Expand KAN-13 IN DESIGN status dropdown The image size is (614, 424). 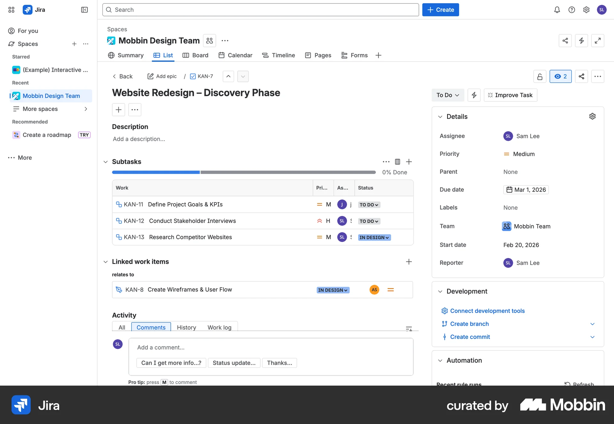[x=374, y=237]
